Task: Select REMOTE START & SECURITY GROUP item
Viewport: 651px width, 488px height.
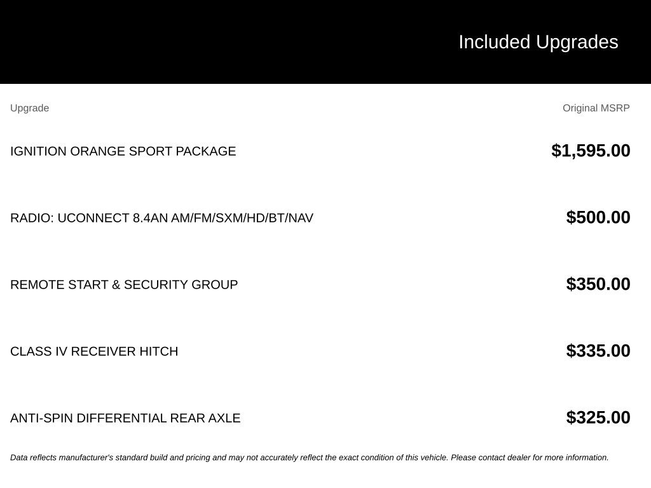Action: click(x=124, y=285)
